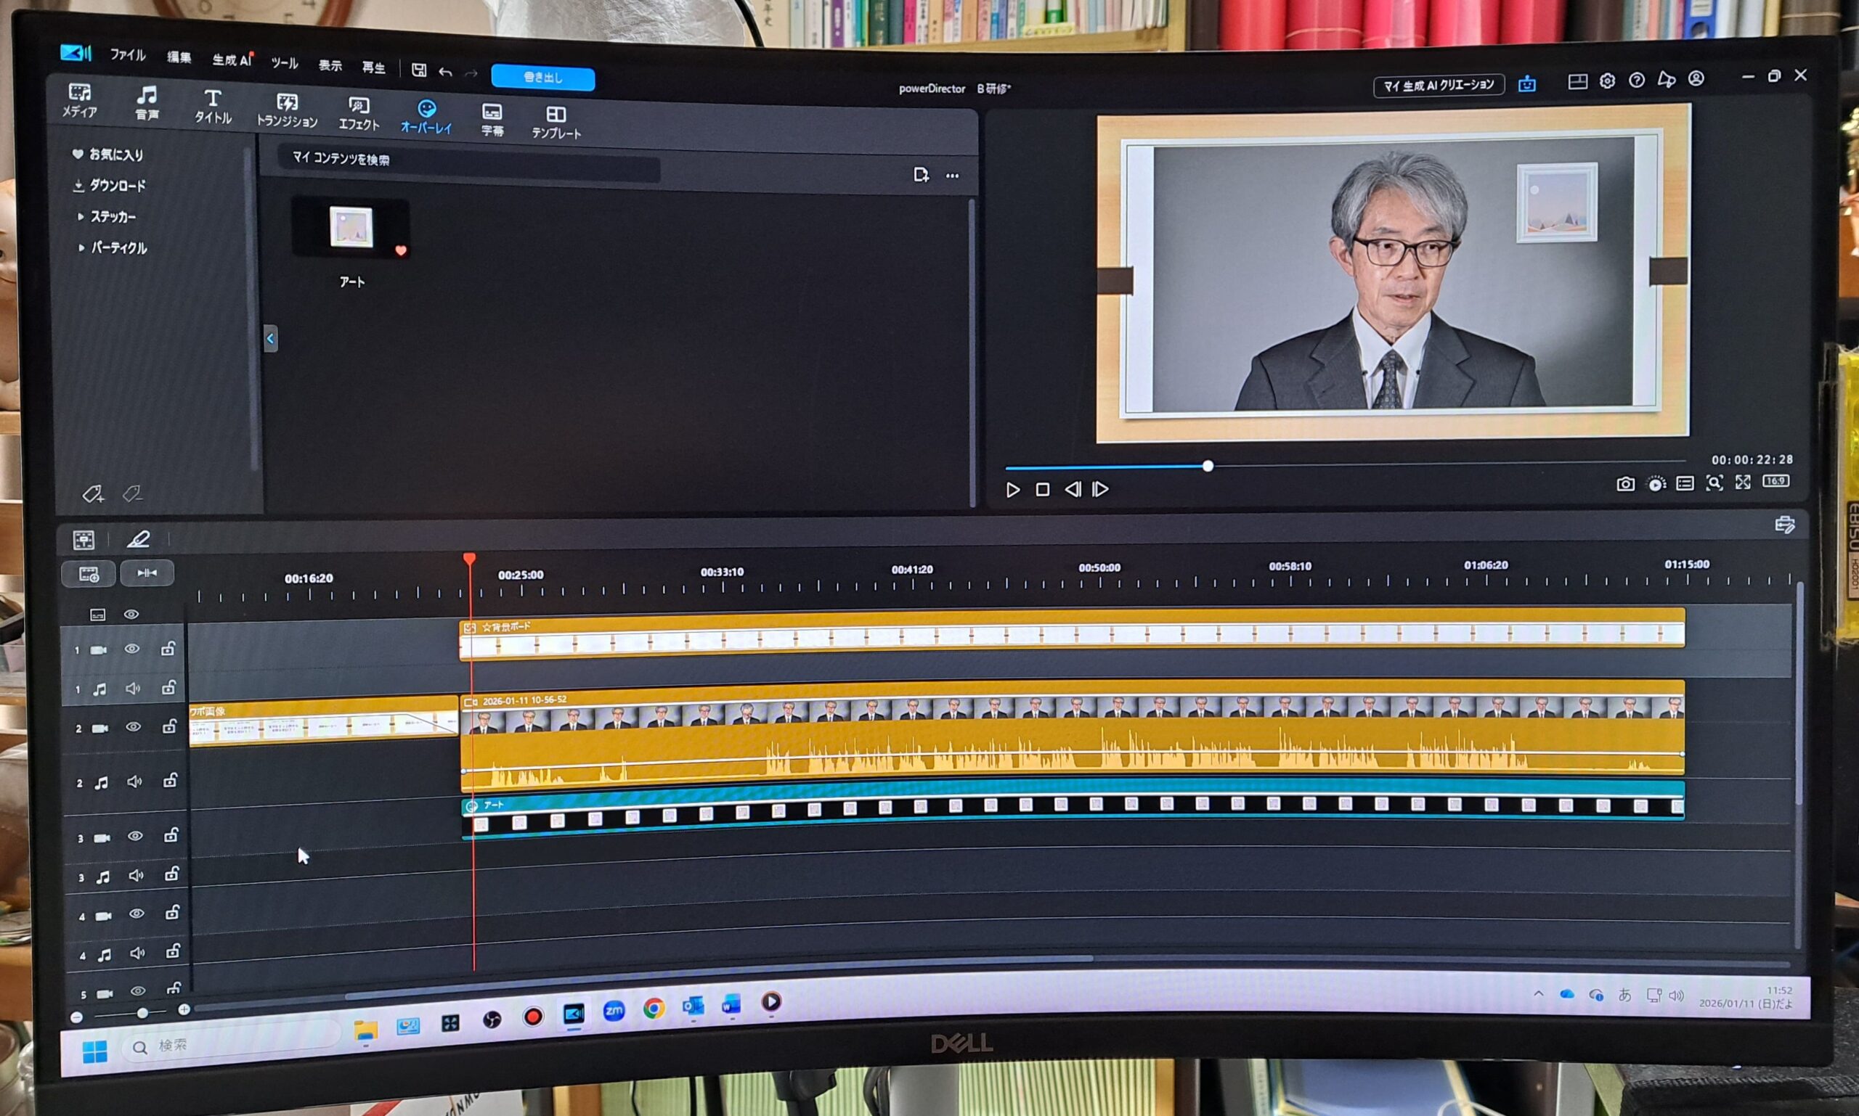
Task: Collapse the library side panel arrow
Action: (270, 338)
